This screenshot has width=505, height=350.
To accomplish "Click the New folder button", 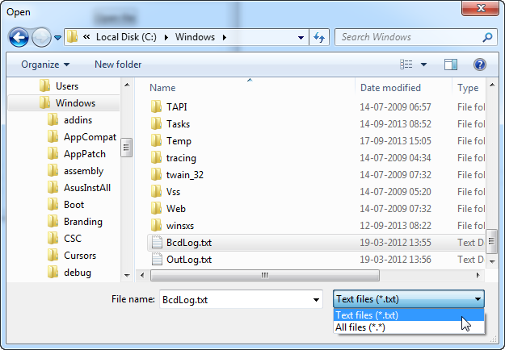I will click(118, 64).
